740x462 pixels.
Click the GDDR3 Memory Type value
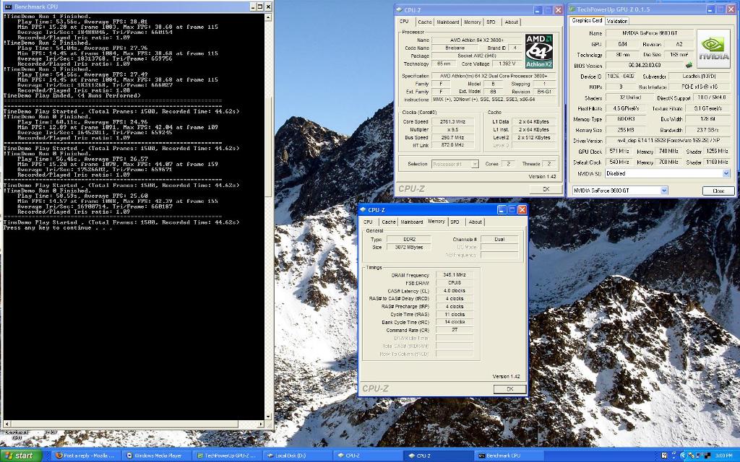(626, 119)
